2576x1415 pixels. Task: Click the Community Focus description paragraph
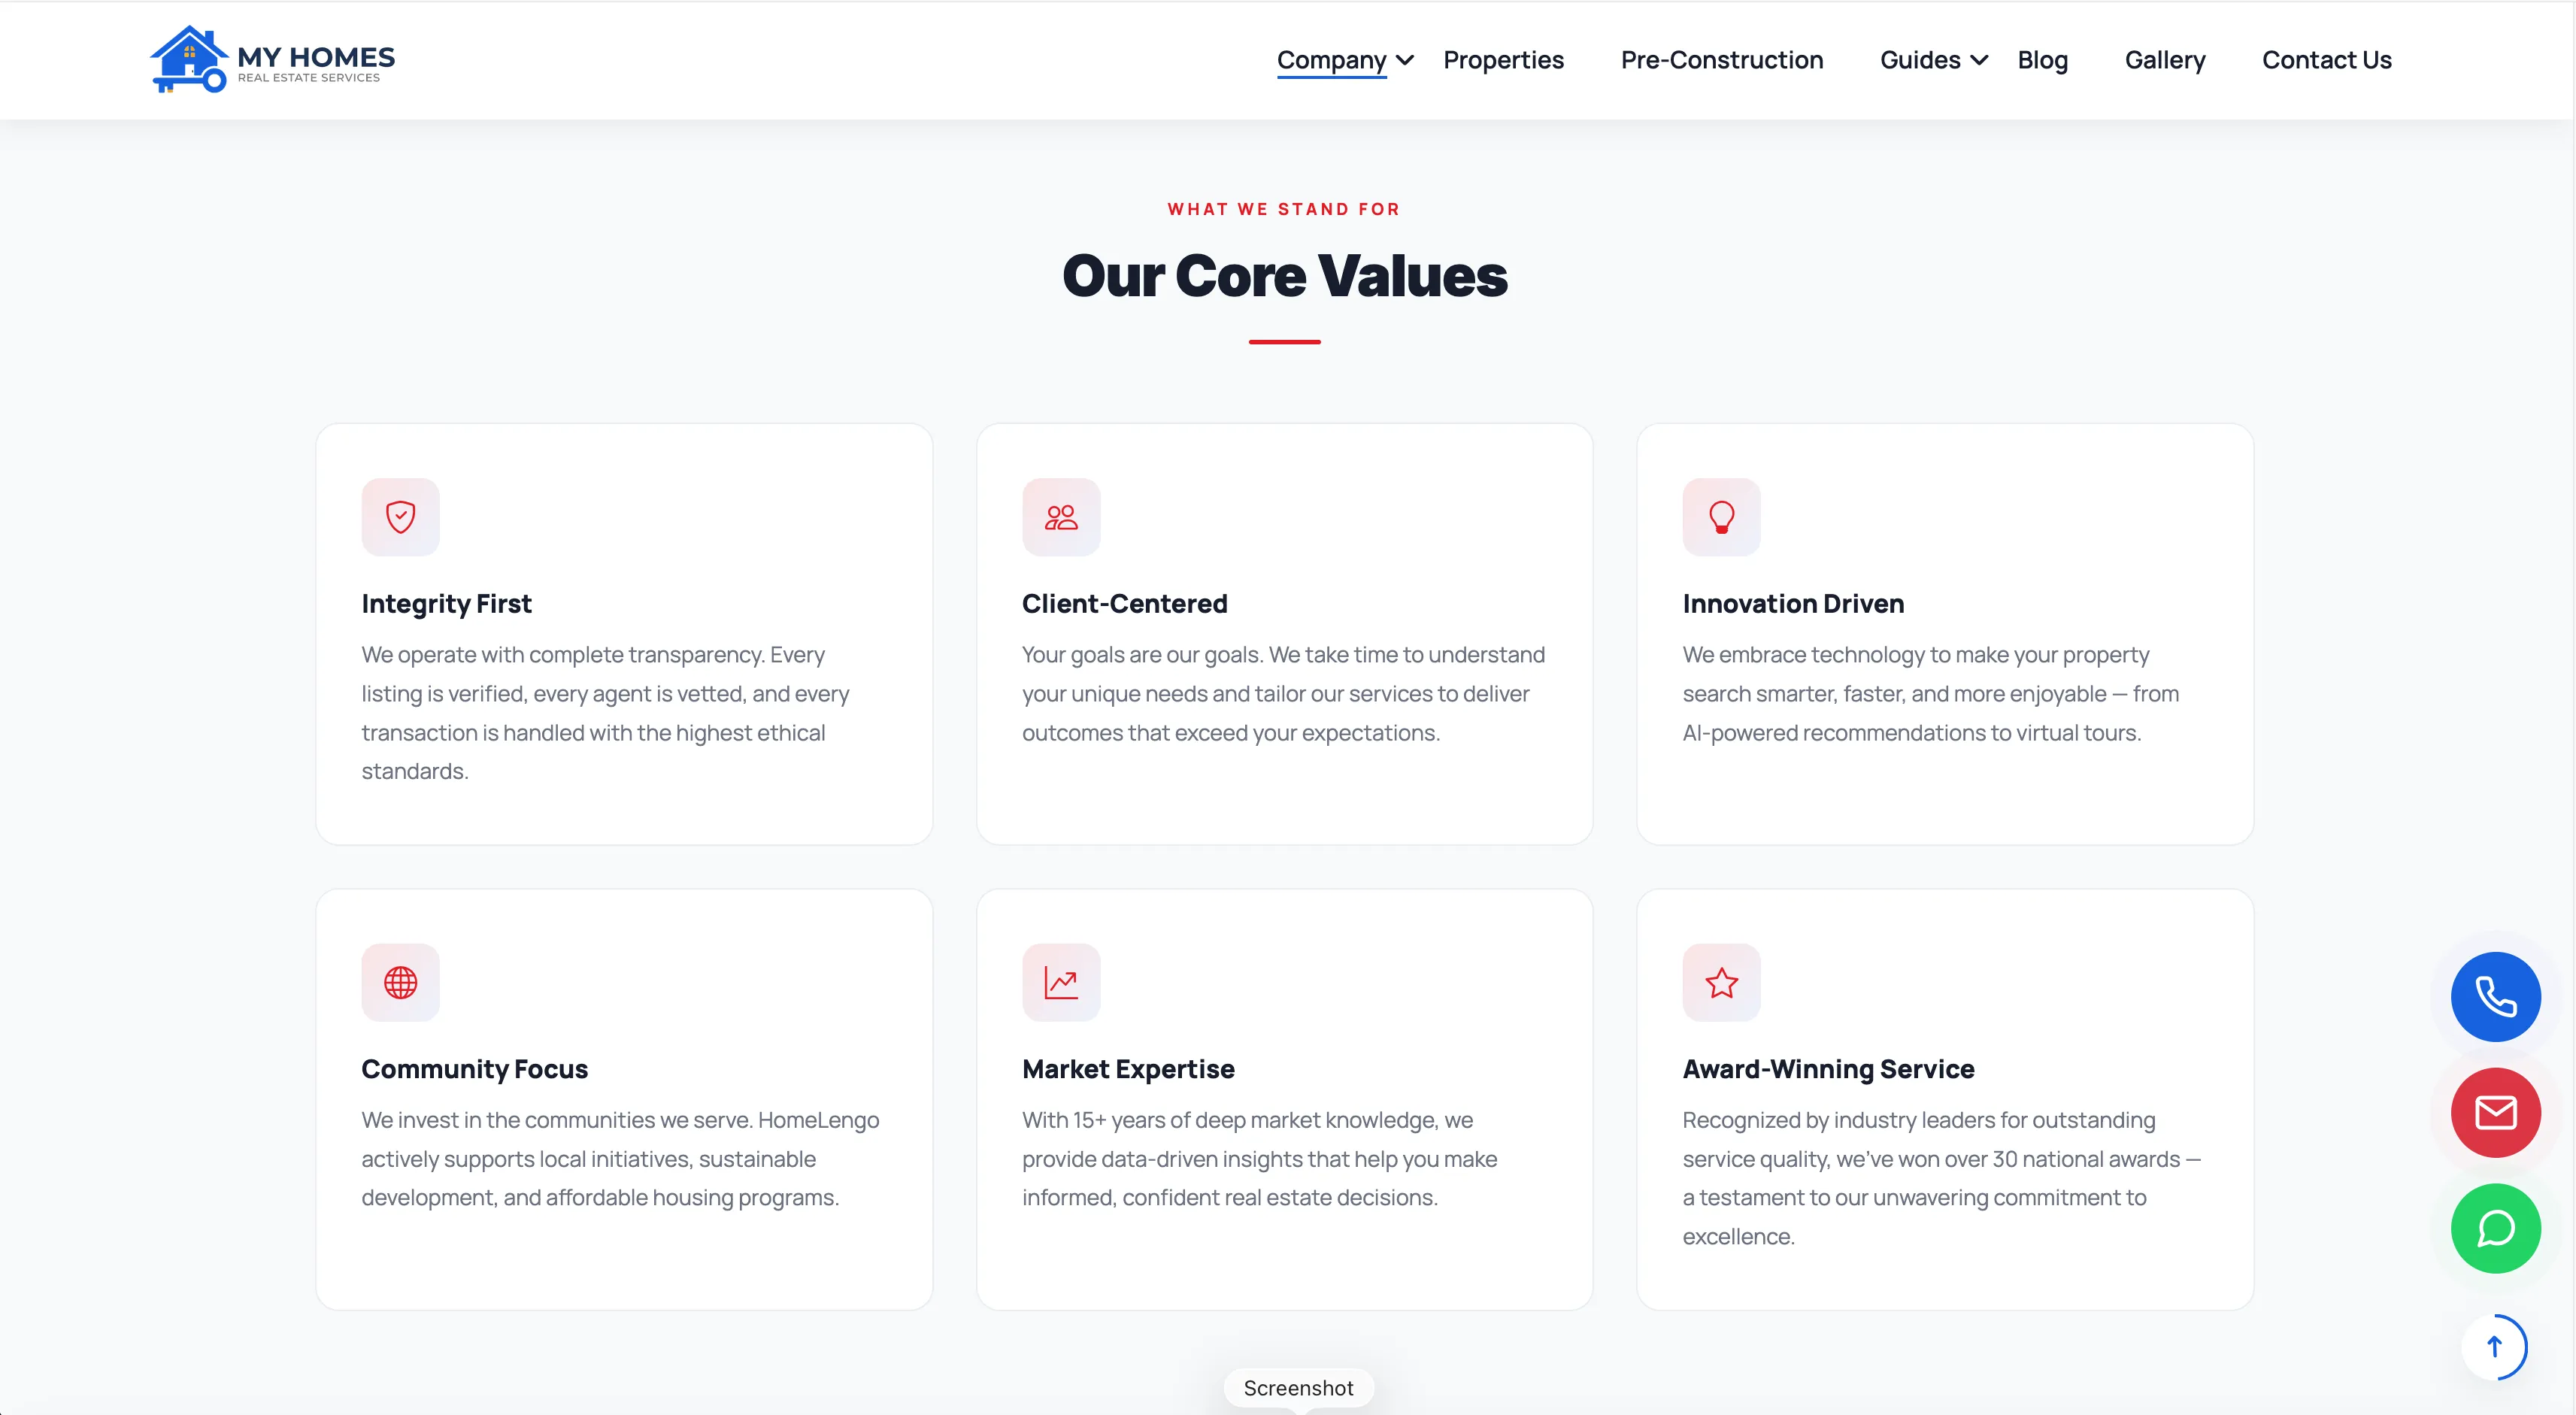tap(620, 1159)
